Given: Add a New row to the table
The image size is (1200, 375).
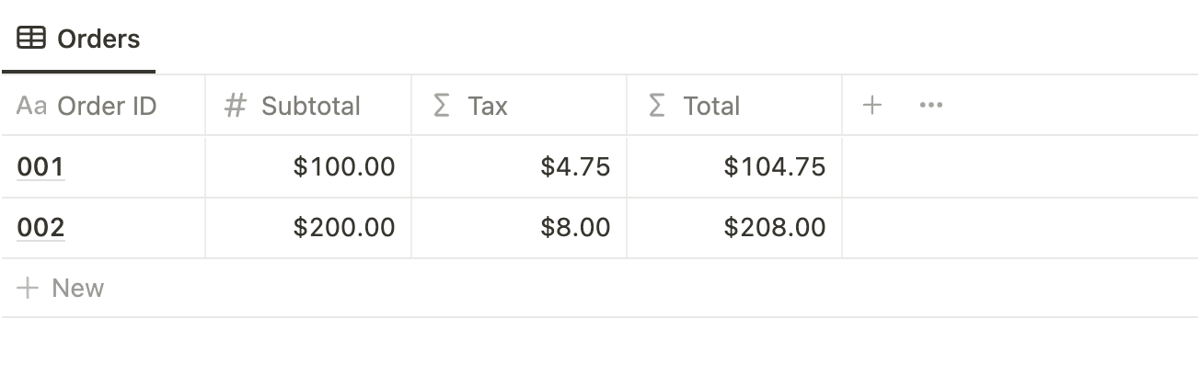Looking at the screenshot, I should tap(77, 289).
